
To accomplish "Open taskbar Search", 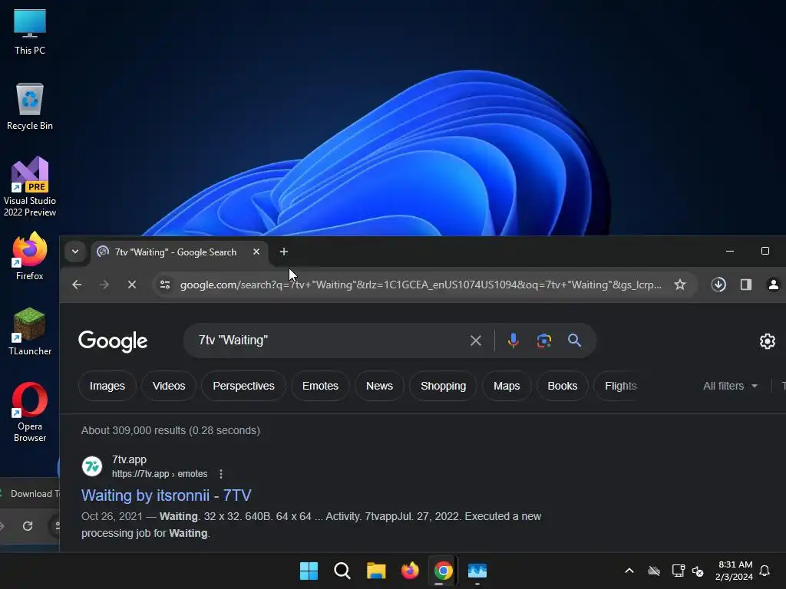I will click(x=342, y=571).
